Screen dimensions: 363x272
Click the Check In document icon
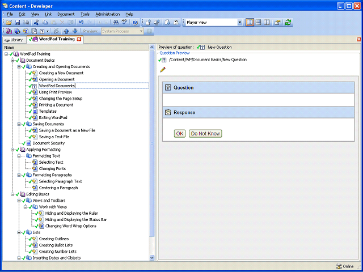(149, 23)
